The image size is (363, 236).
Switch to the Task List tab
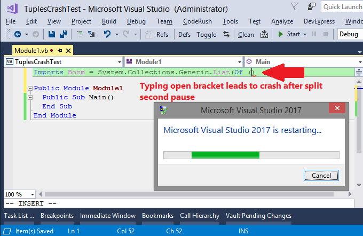(x=19, y=216)
